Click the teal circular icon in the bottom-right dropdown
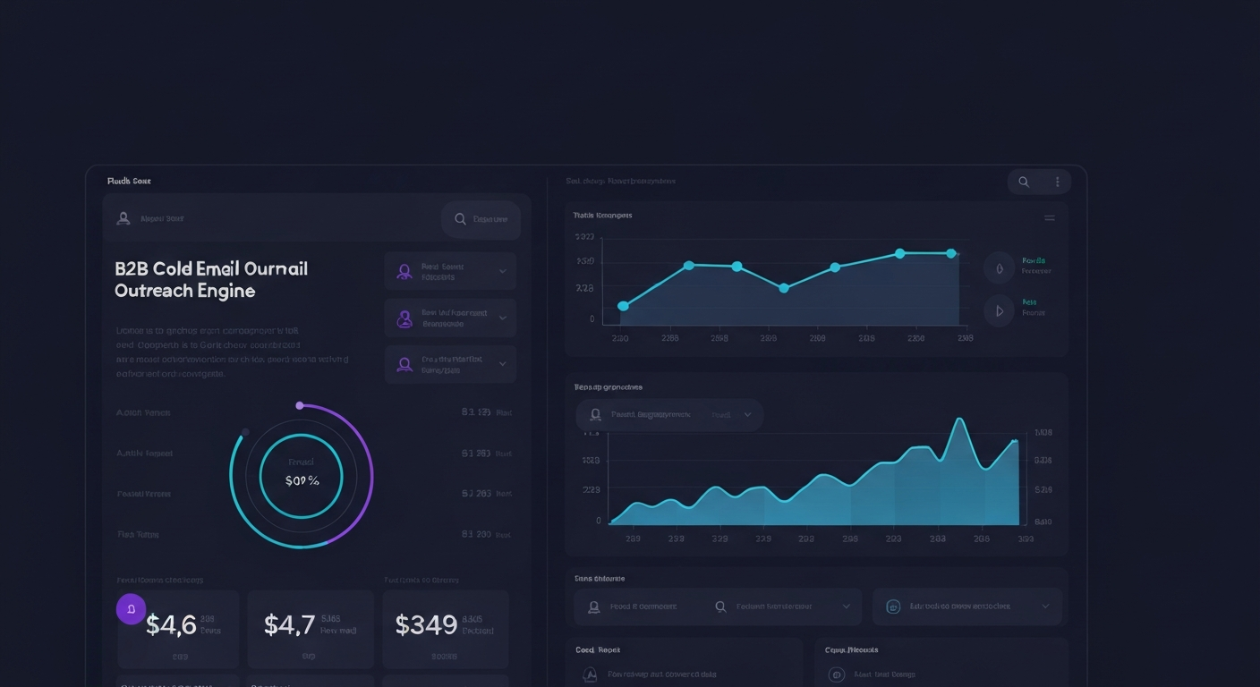 (x=892, y=606)
